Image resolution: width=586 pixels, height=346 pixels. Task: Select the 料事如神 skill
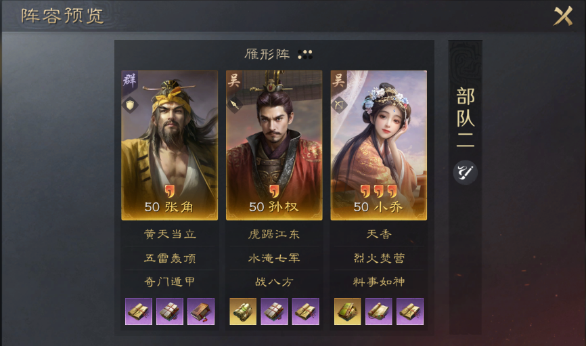[379, 282]
